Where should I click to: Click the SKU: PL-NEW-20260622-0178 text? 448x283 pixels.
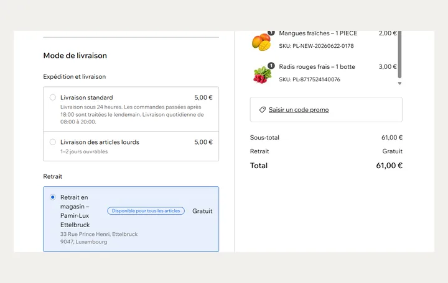click(x=316, y=46)
